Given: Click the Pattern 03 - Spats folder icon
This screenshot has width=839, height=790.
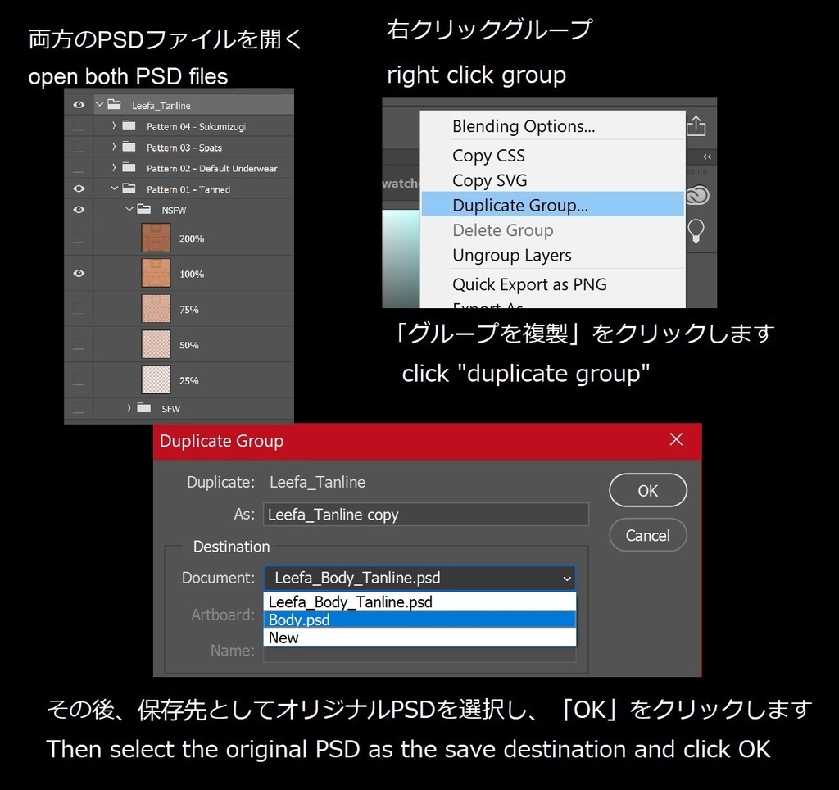Looking at the screenshot, I should coord(128,147).
